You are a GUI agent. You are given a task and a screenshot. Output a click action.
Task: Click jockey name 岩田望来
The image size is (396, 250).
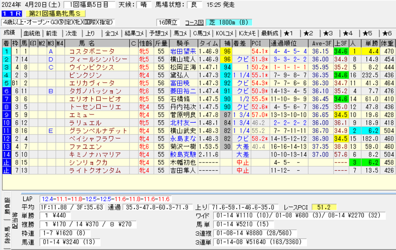[184, 51]
